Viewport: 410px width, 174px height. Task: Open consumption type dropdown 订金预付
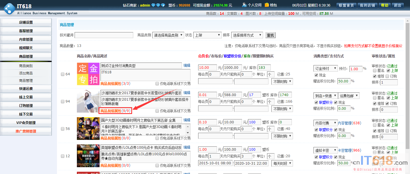[x=326, y=69]
